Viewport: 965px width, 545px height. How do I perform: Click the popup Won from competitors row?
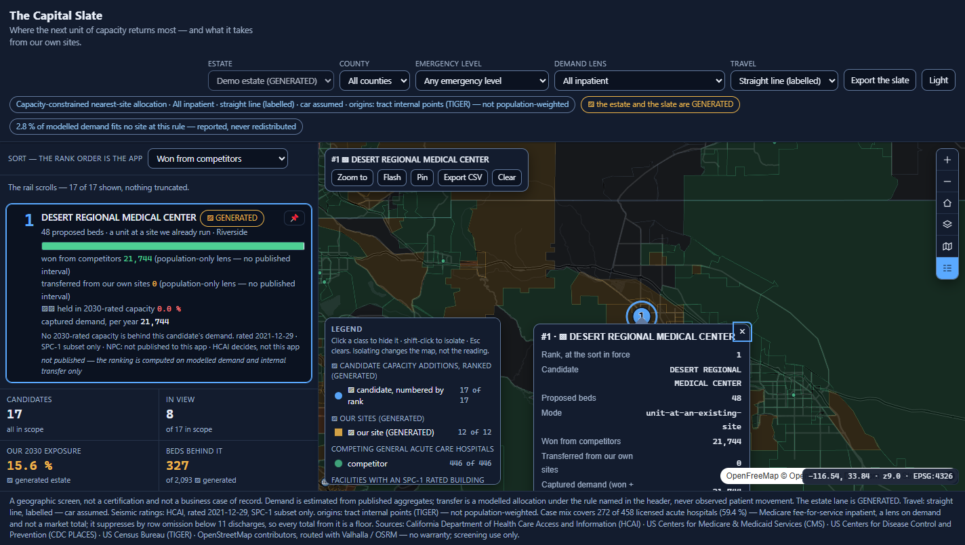coord(641,441)
